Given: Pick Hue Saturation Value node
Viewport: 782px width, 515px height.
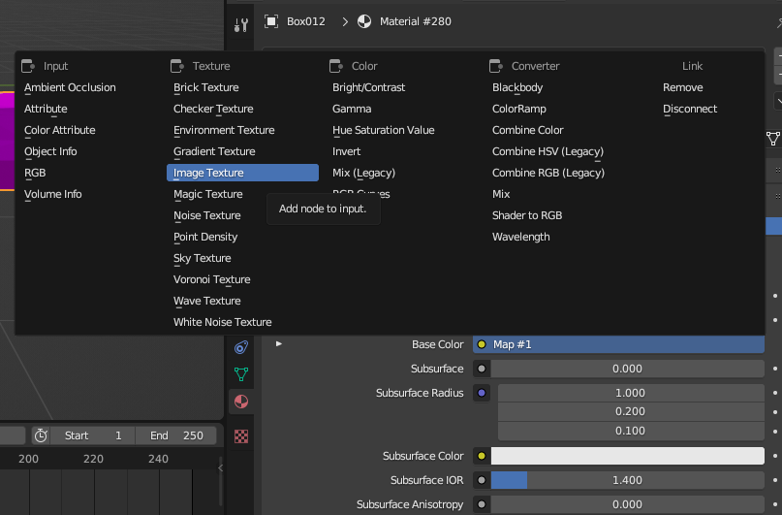Looking at the screenshot, I should pos(384,130).
